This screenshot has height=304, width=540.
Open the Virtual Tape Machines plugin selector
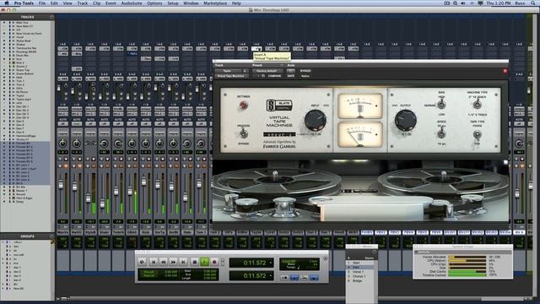click(231, 76)
